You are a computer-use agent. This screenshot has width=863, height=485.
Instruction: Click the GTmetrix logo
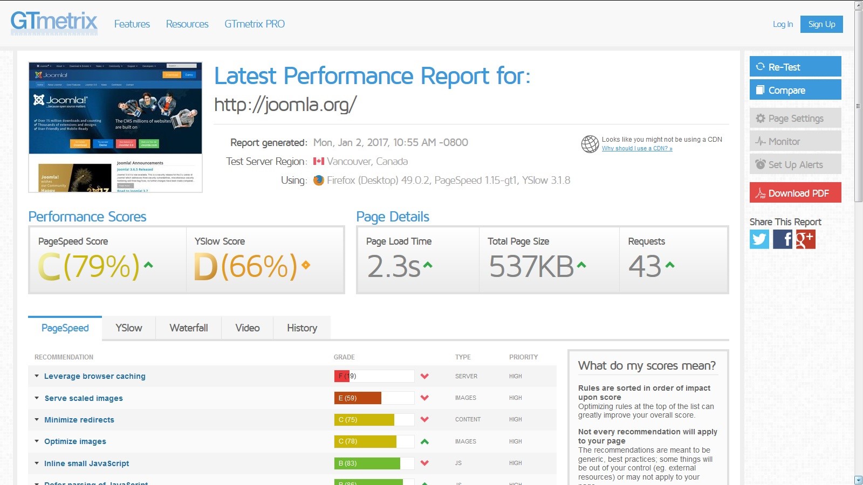54,23
